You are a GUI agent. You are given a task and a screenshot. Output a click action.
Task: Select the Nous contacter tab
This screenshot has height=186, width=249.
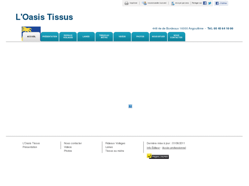coord(176,37)
